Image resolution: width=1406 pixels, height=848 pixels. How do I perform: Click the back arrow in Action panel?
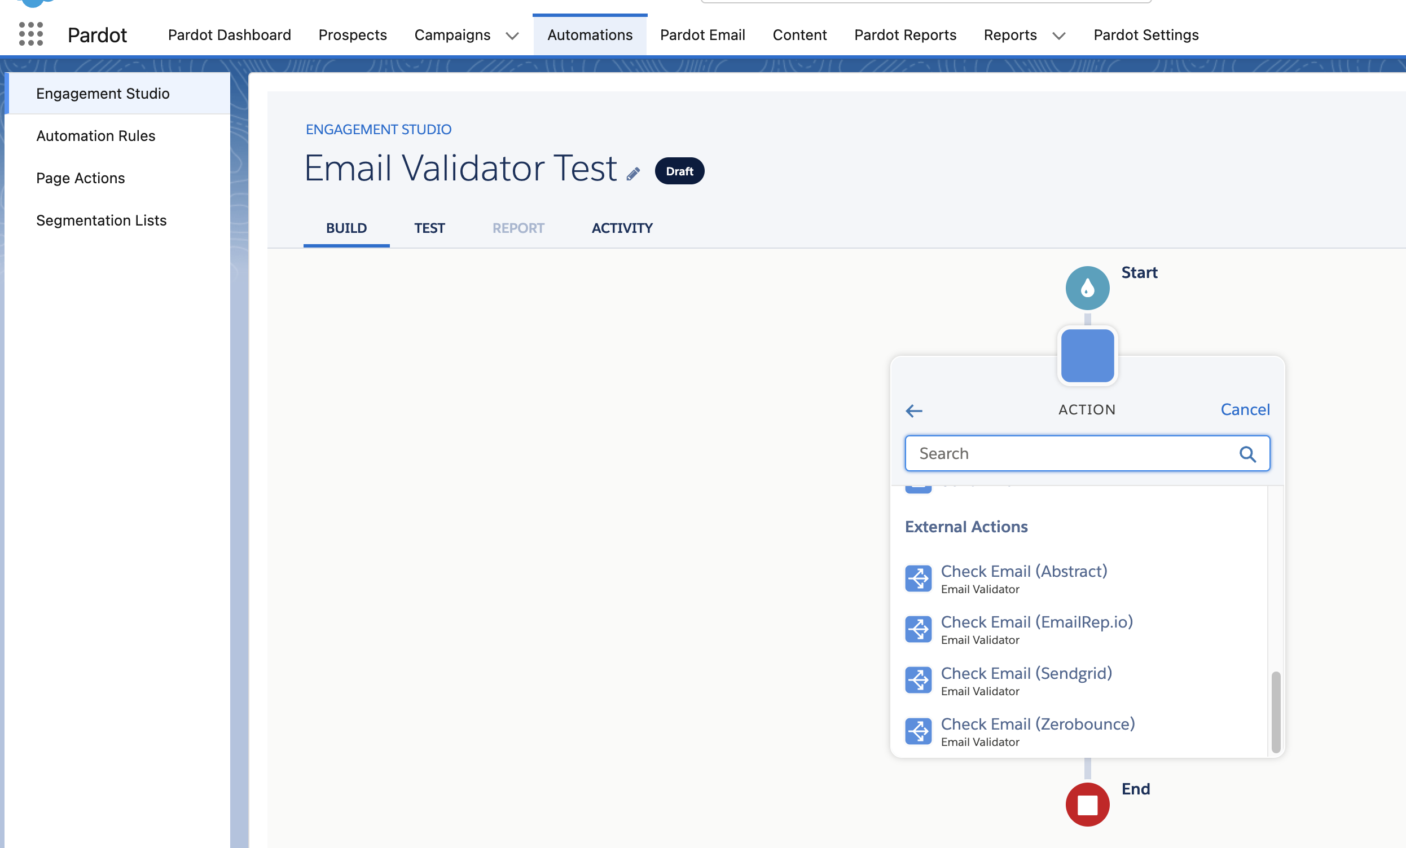click(x=913, y=410)
